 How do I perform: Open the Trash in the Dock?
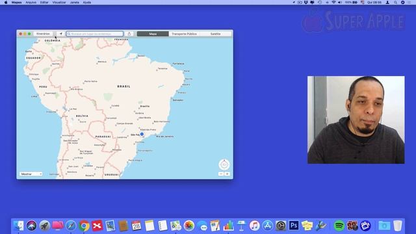point(397,226)
